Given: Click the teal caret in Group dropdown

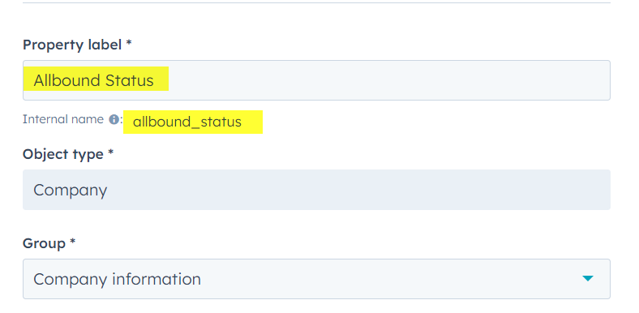Looking at the screenshot, I should pos(588,278).
